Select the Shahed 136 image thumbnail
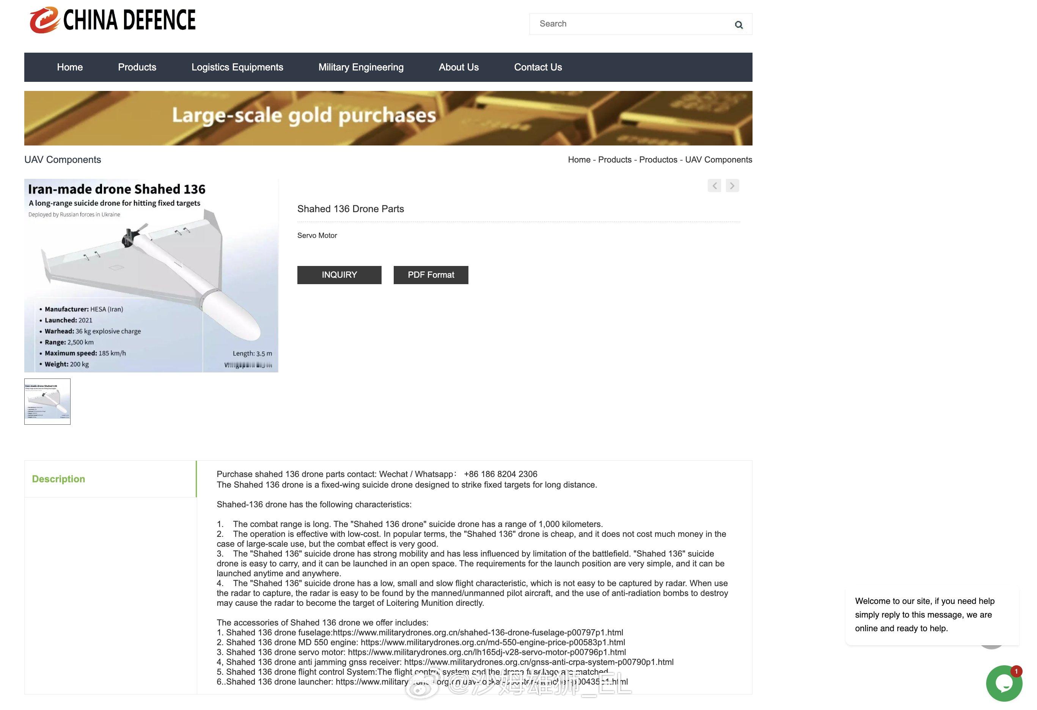 tap(47, 402)
